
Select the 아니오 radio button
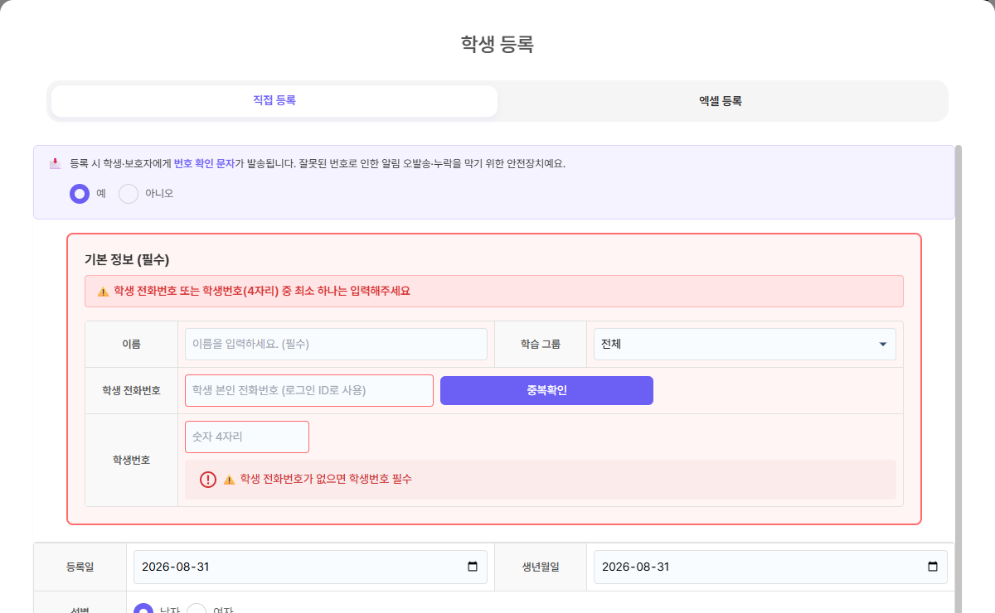click(129, 194)
